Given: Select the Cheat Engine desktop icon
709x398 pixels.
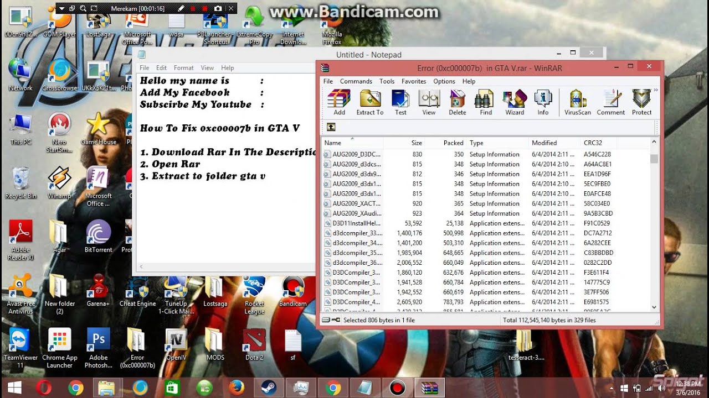Looking at the screenshot, I should click(x=137, y=291).
